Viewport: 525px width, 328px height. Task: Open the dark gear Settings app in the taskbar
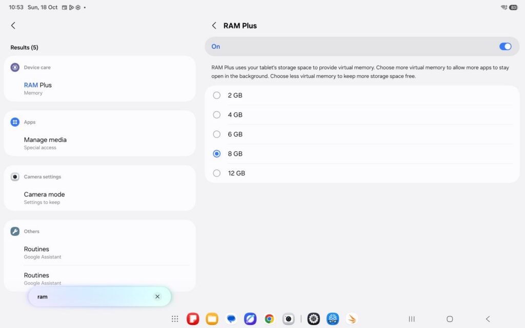pos(314,319)
